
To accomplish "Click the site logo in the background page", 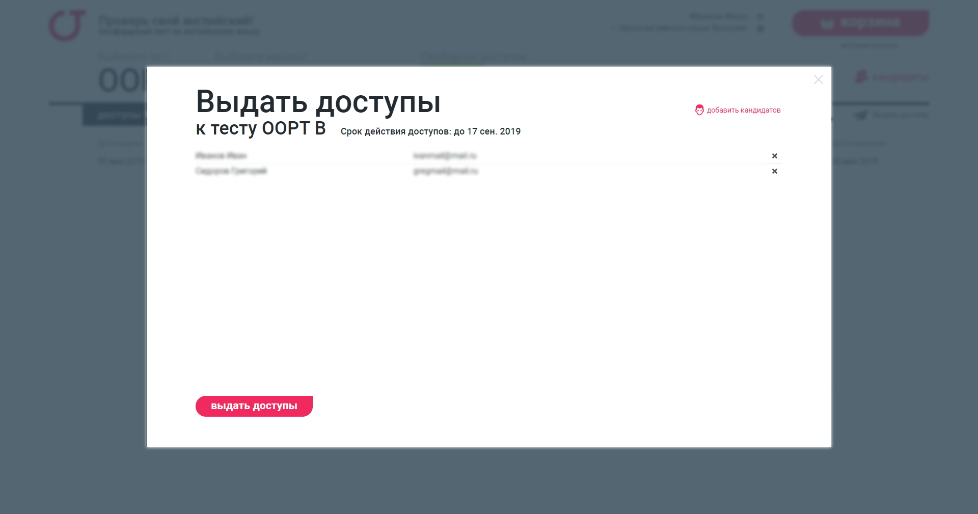I will point(67,25).
